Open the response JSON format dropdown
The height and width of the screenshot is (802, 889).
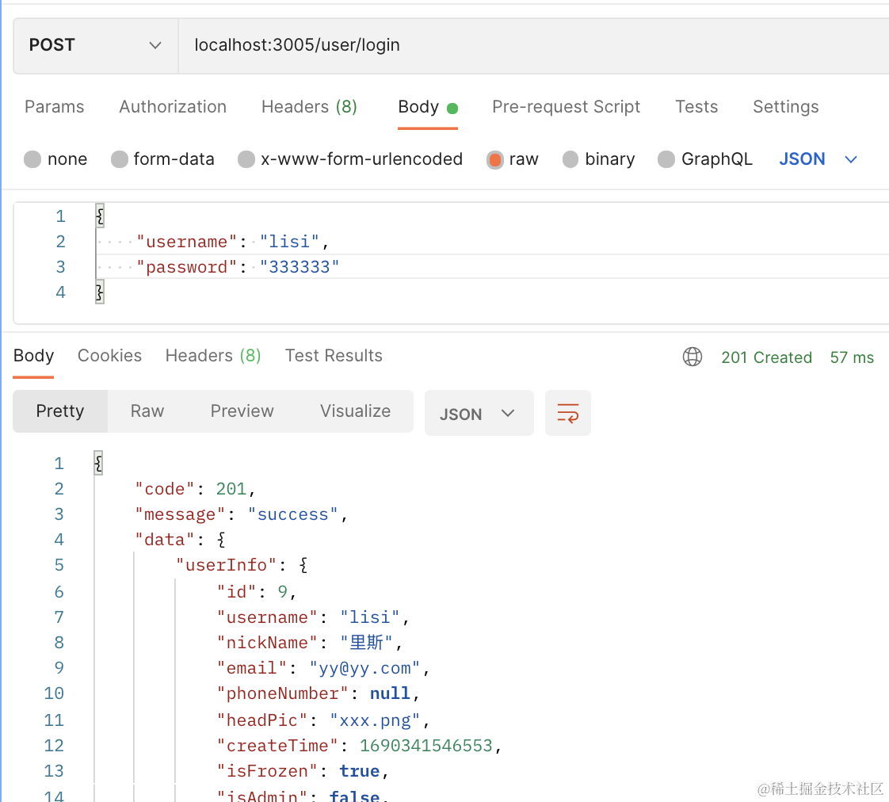[x=479, y=413]
